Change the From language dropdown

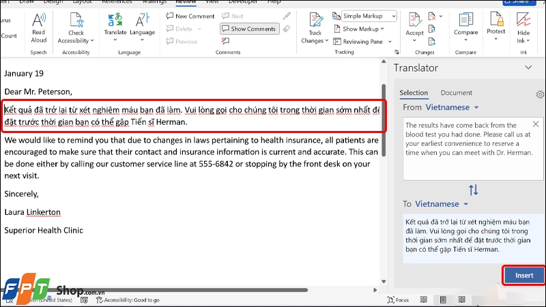pyautogui.click(x=452, y=108)
